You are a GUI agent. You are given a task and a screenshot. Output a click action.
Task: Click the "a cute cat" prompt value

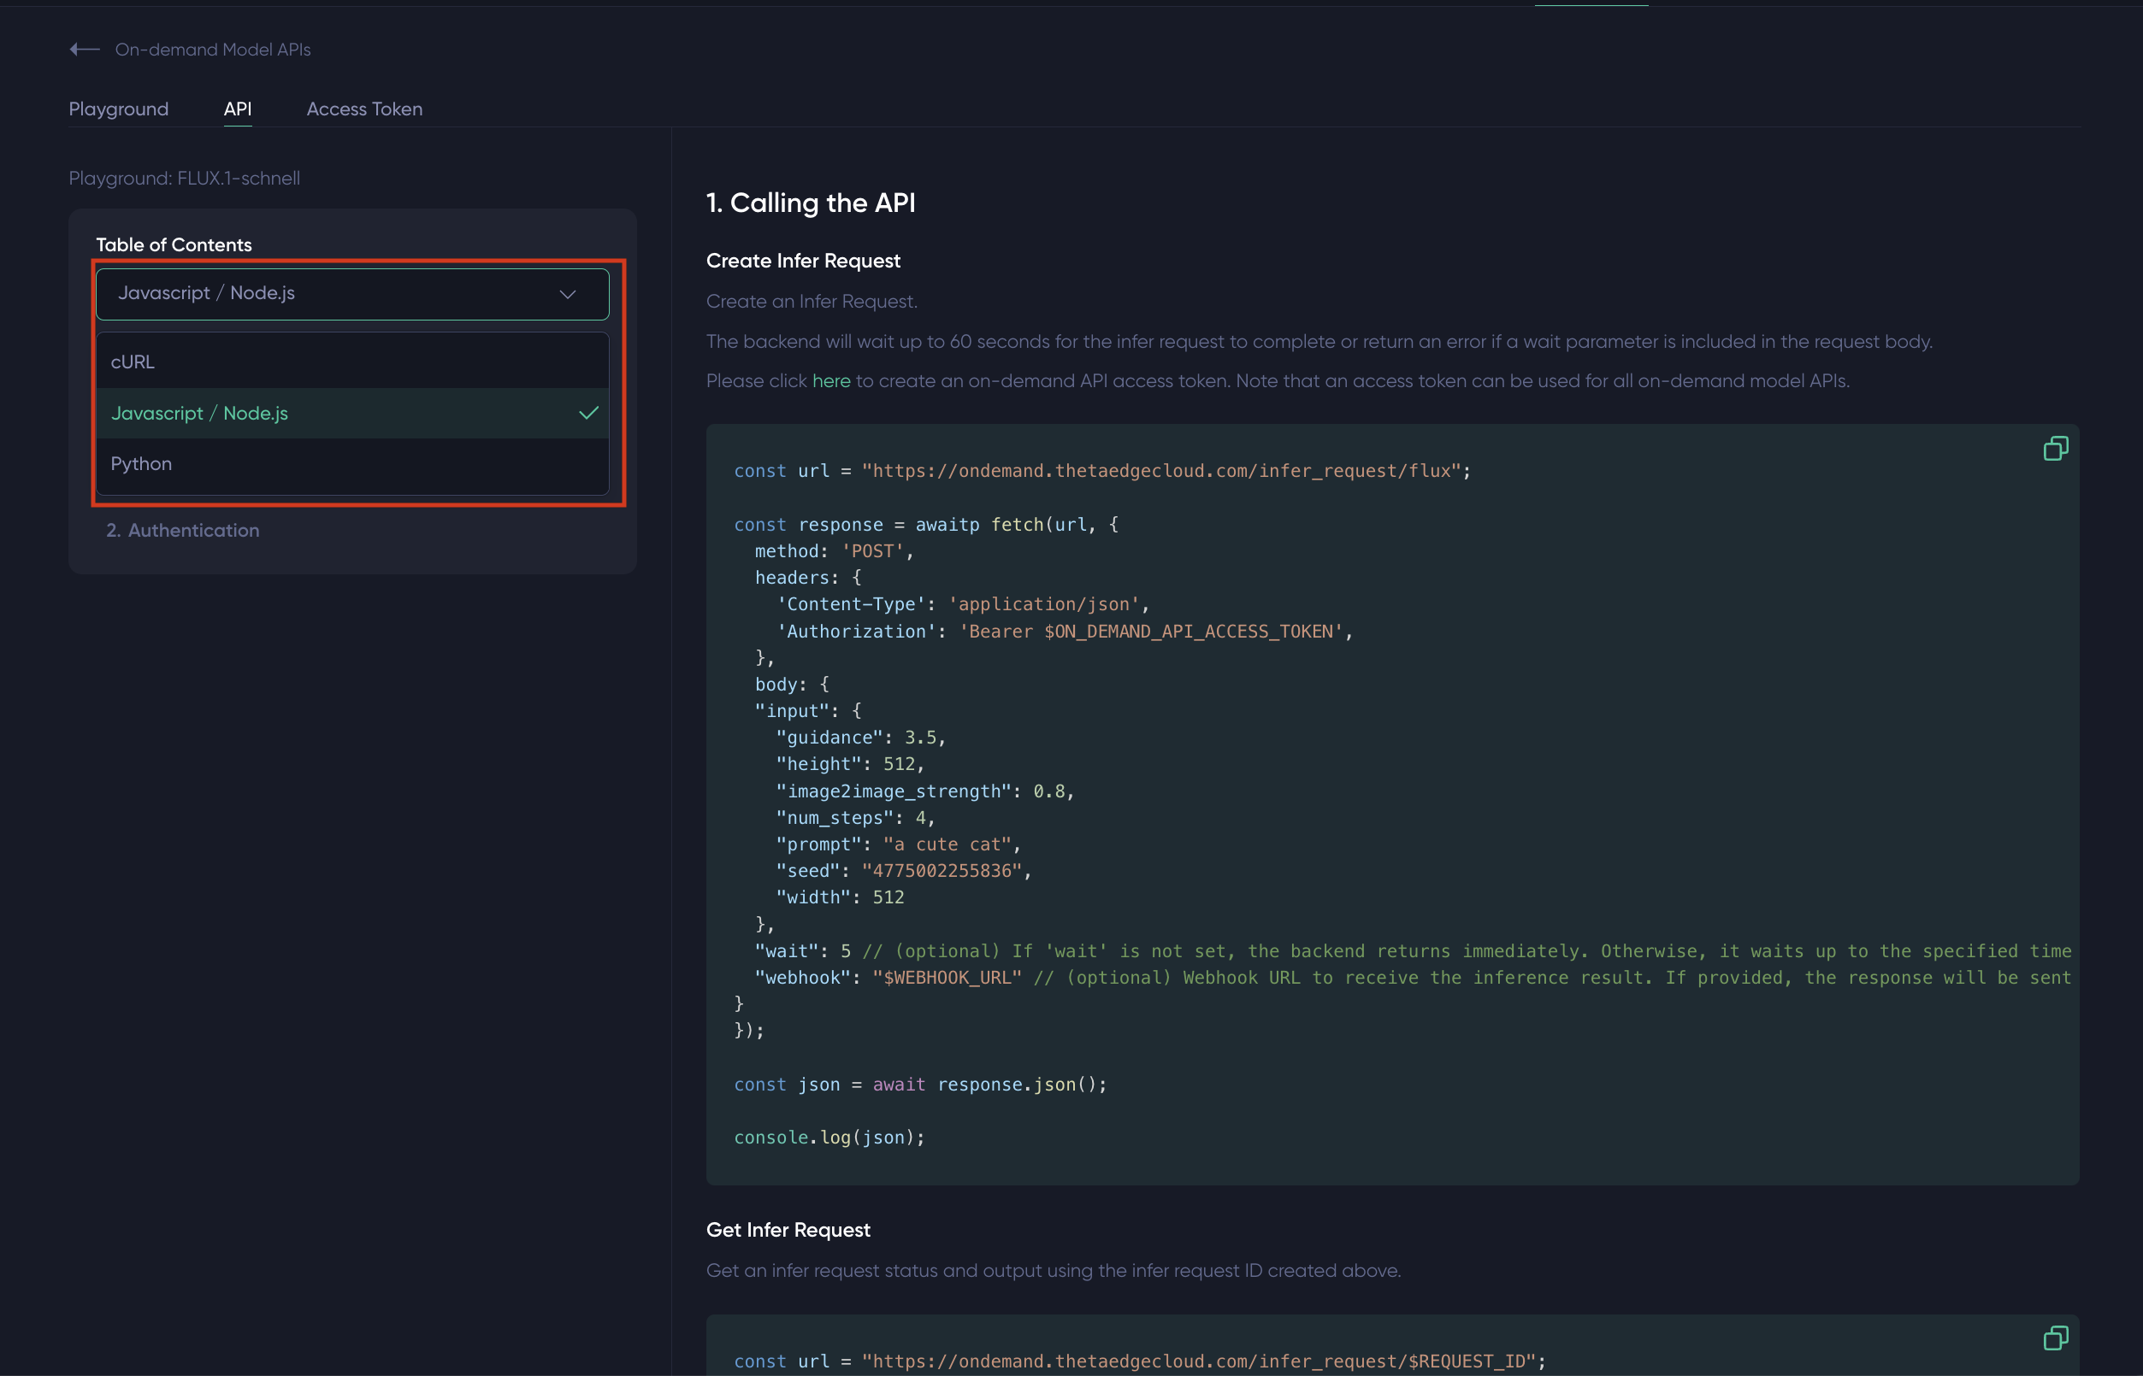(x=946, y=844)
